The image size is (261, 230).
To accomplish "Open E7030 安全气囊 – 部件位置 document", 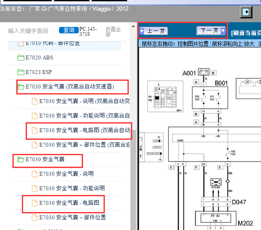I will click(x=69, y=217).
